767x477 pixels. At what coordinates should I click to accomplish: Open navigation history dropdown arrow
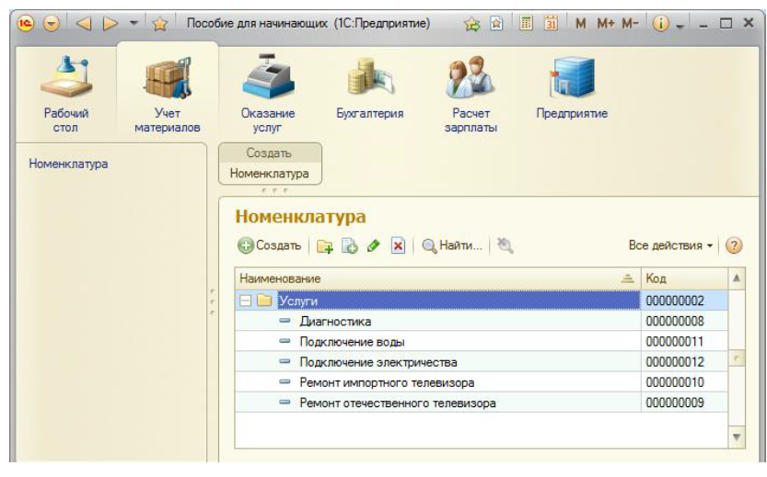point(134,23)
